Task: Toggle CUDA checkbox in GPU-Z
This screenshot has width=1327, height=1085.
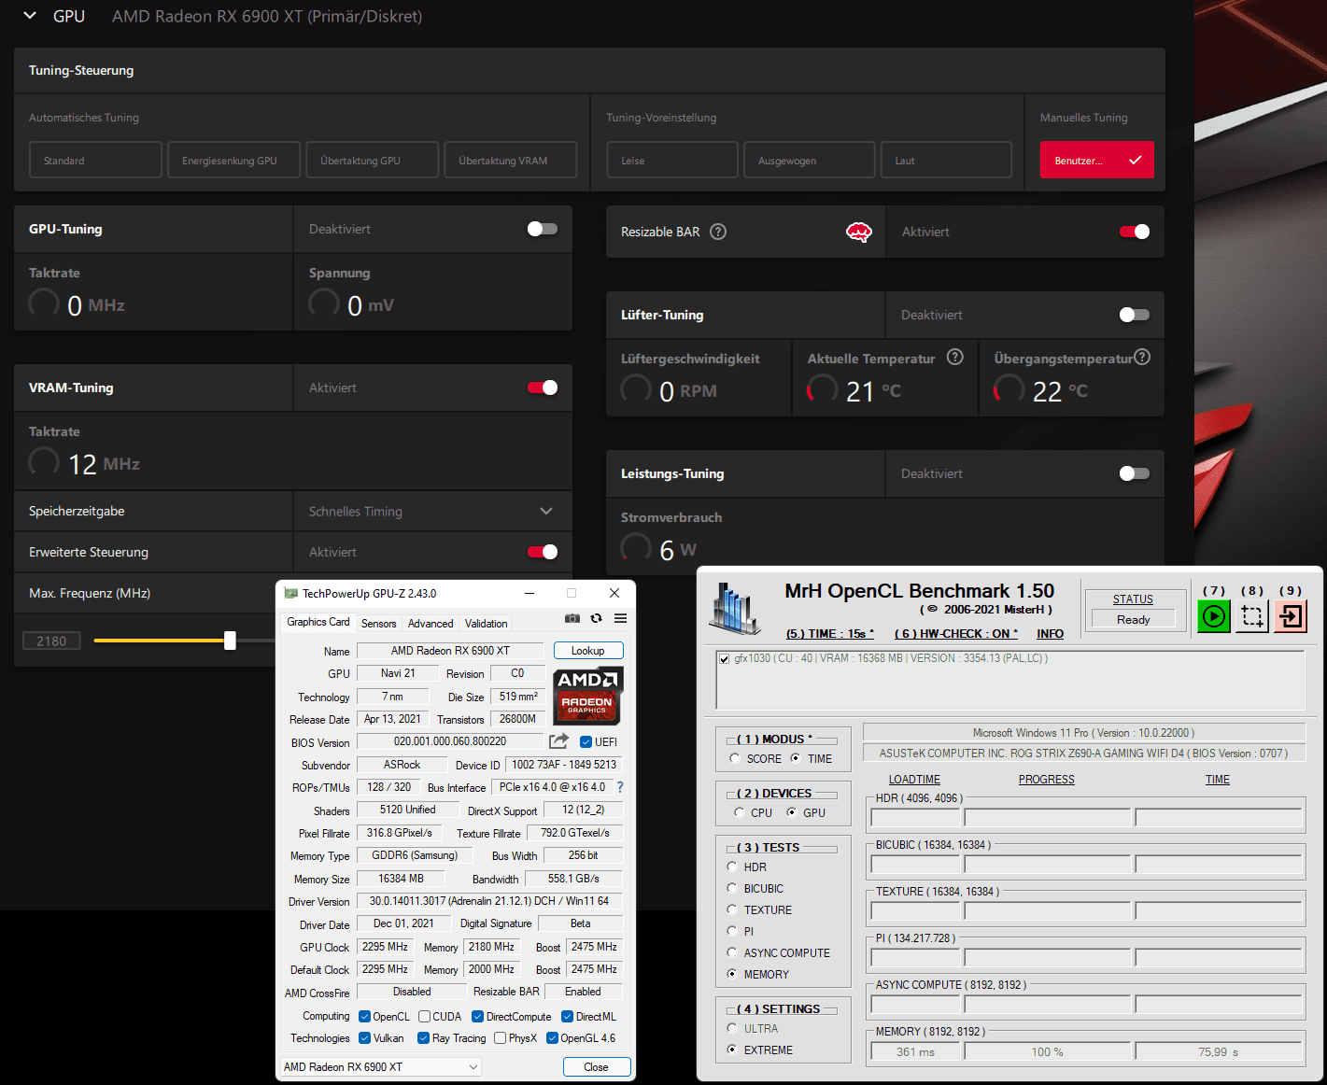Action: [424, 1017]
